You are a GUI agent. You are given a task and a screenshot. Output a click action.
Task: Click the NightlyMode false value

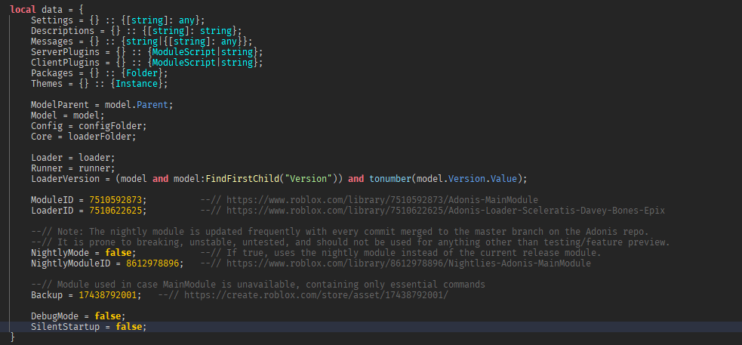[118, 253]
